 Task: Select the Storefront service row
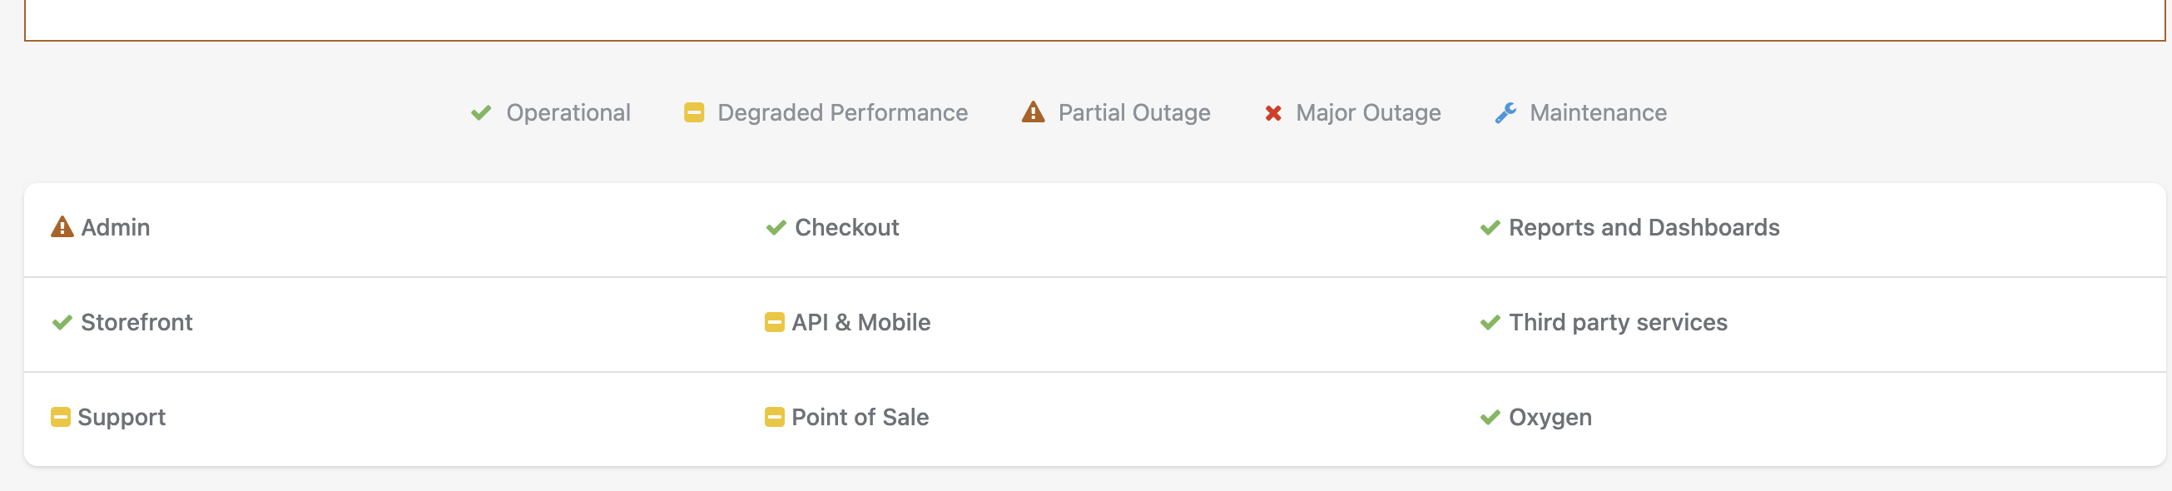coord(136,322)
